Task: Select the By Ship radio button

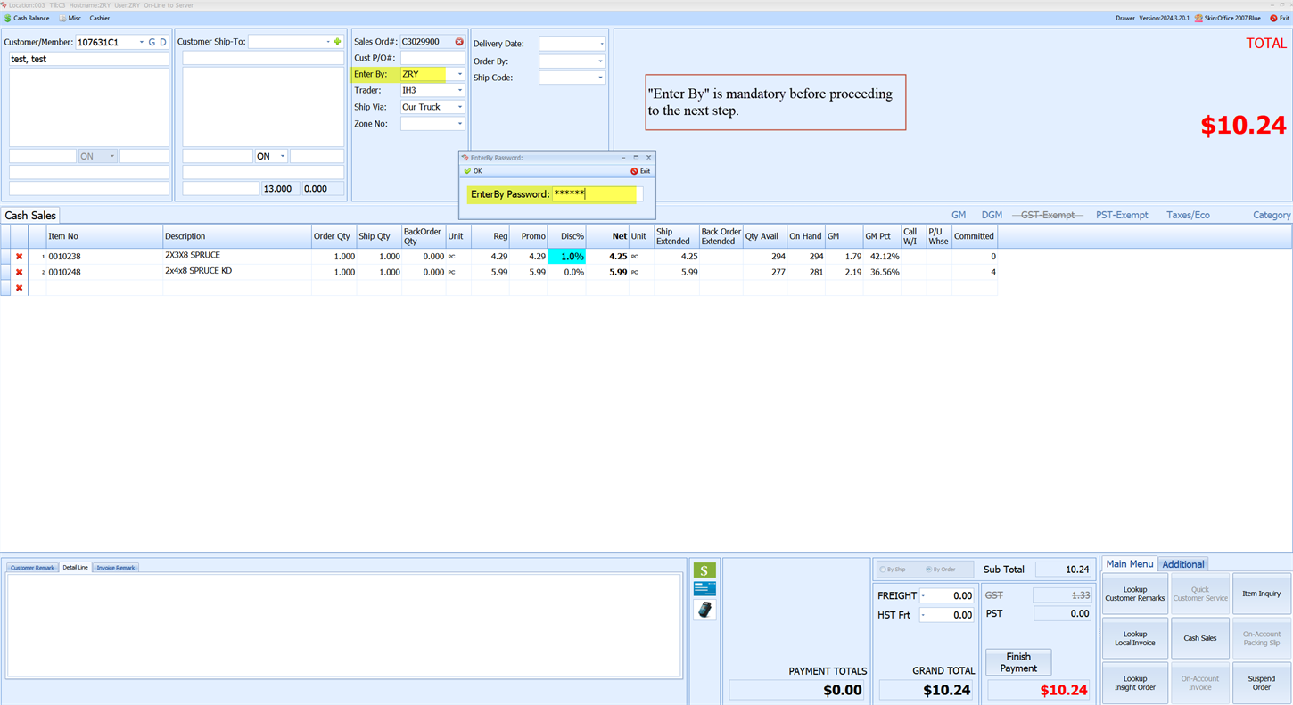Action: (883, 570)
